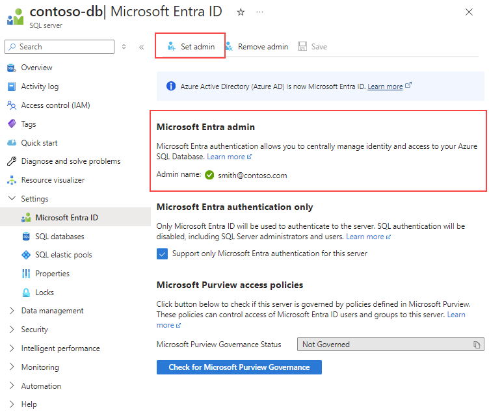Screen dimensions: 489x418
Task: Click the Set admin person icon
Action: (172, 46)
